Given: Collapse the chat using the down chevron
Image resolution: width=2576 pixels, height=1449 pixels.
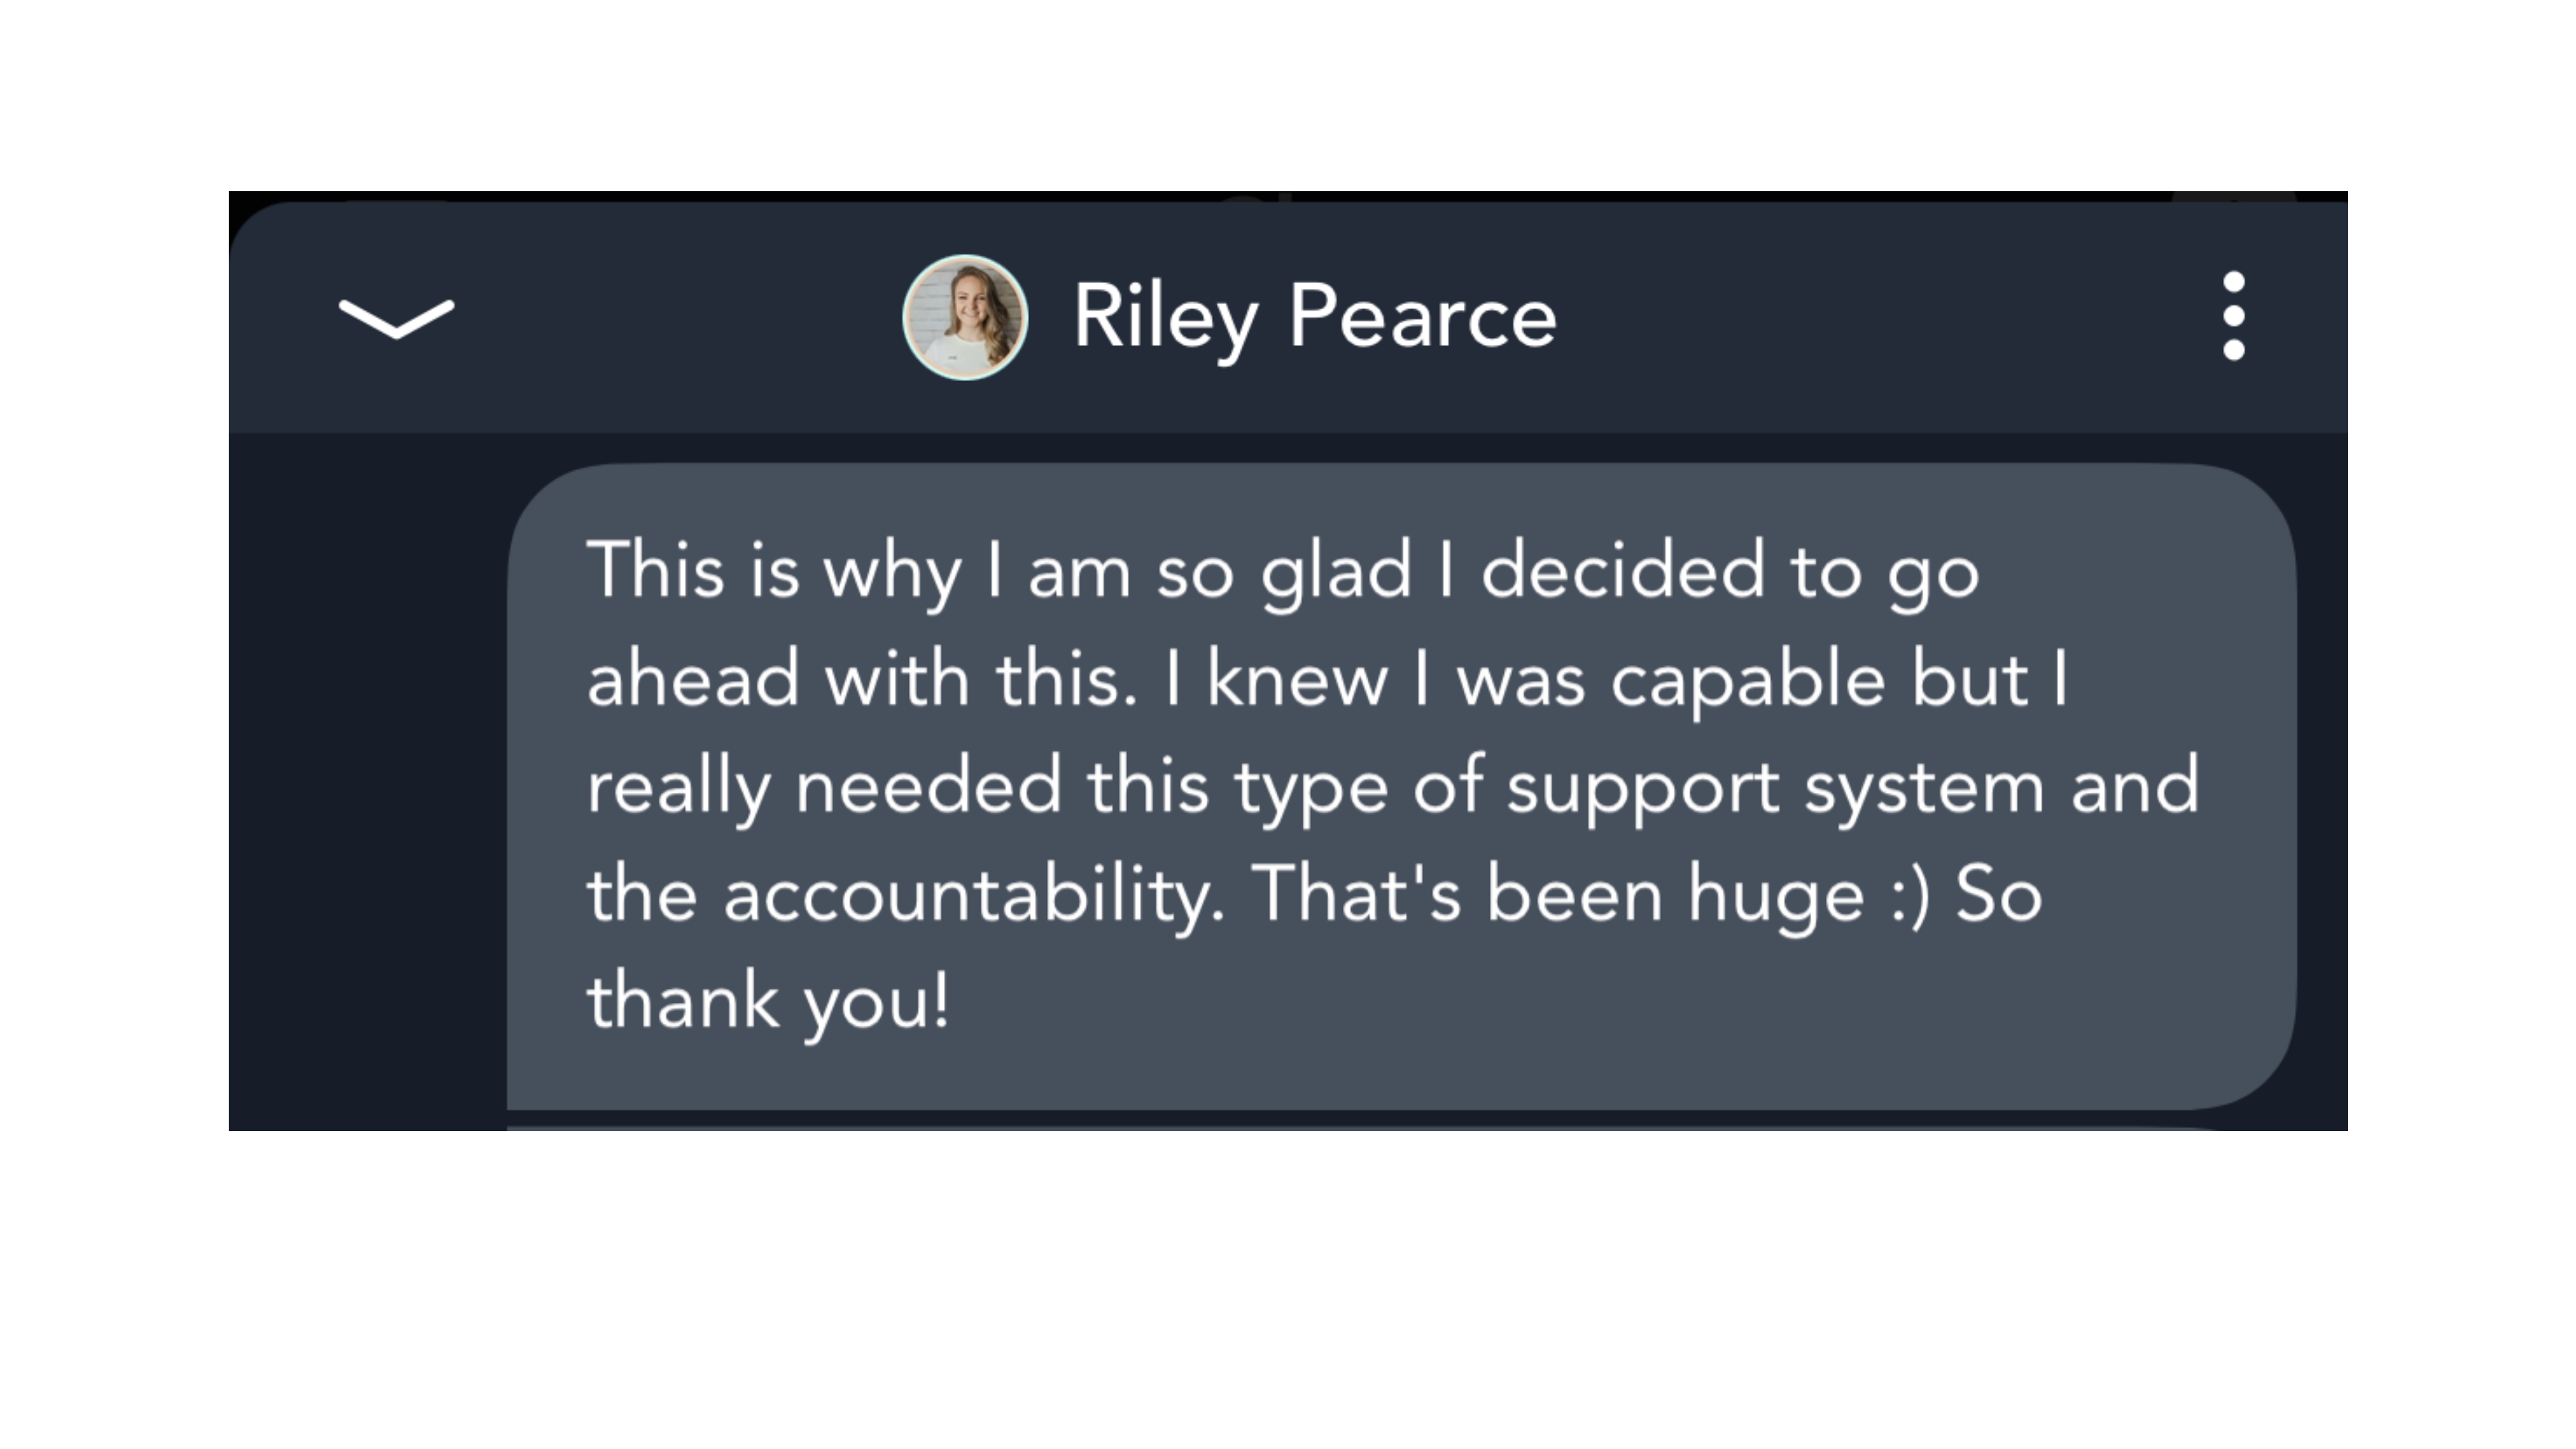Looking at the screenshot, I should click(396, 319).
